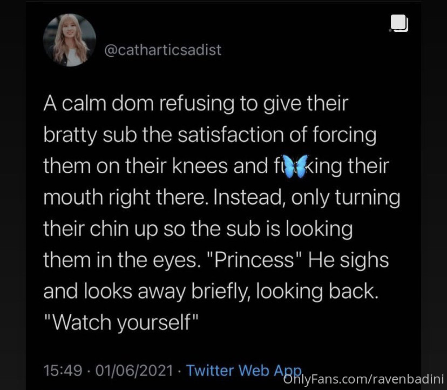Click the "He sighs" text

(348, 260)
